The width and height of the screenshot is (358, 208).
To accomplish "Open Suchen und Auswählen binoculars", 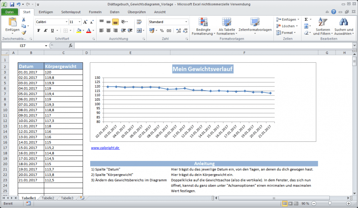I will (x=344, y=26).
